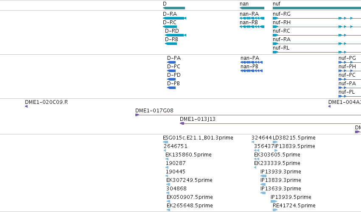This screenshot has height=212, width=361.
Task: Select EST EK135860.5prime arrow
Action: [167, 159]
